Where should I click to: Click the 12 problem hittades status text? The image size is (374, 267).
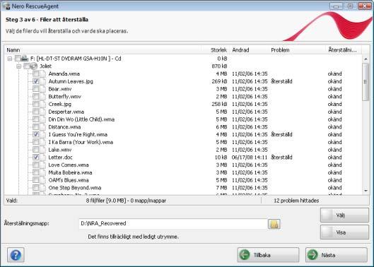pyautogui.click(x=296, y=201)
